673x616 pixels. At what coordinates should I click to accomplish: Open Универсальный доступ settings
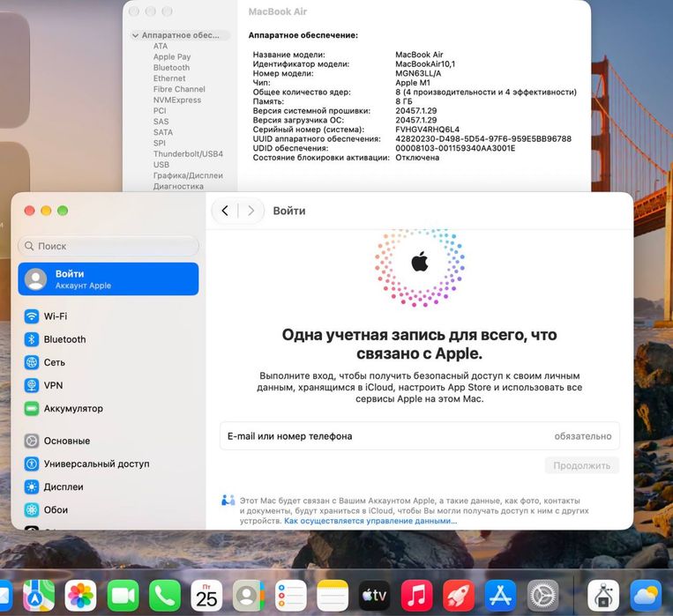[108, 464]
